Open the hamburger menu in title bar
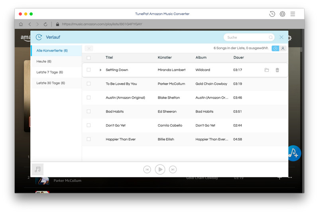 coord(293,14)
